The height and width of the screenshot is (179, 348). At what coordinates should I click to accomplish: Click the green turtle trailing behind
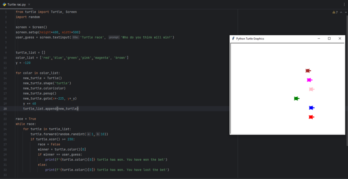(296, 98)
